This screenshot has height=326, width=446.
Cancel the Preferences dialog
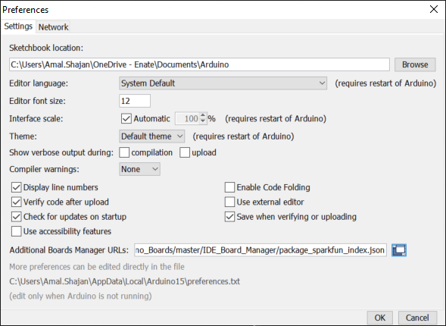click(417, 318)
